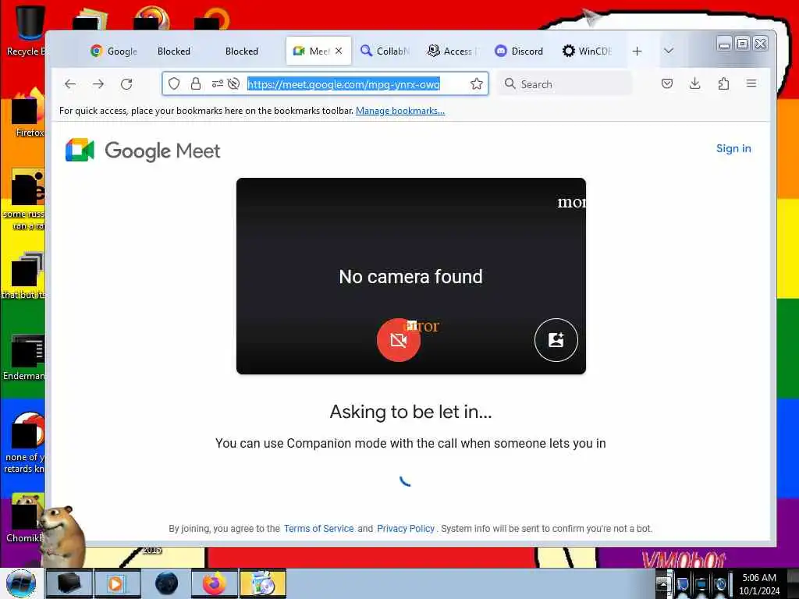799x599 pixels.
Task: Go back with the browser back arrow
Action: [70, 84]
